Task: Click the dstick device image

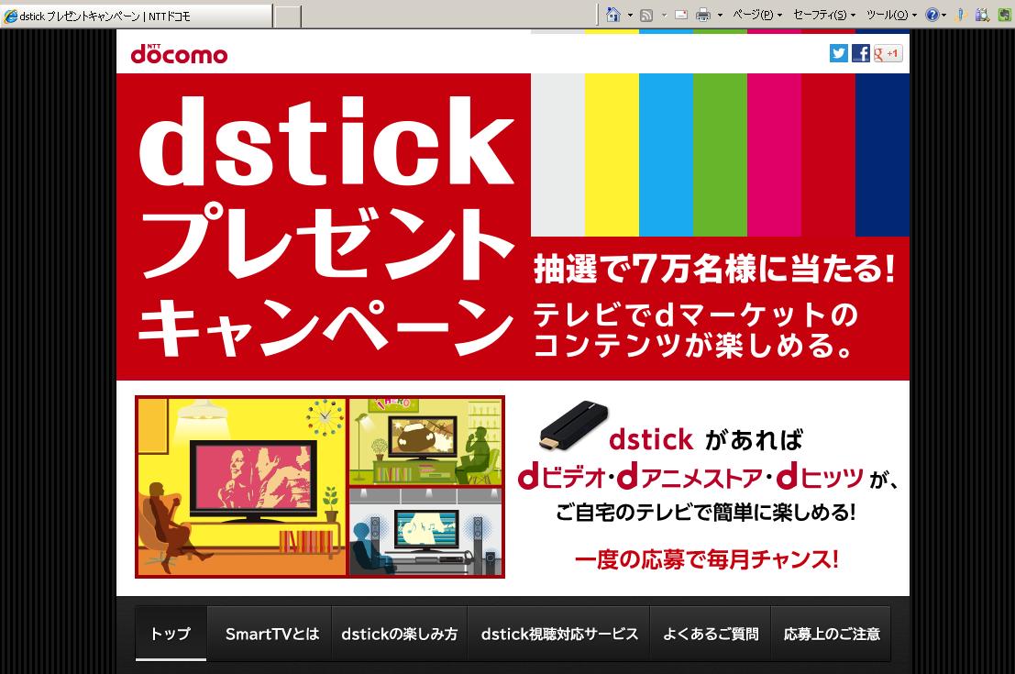Action: pos(574,425)
